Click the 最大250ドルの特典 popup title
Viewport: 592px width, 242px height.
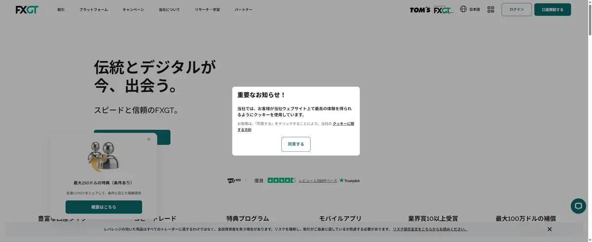point(104,183)
